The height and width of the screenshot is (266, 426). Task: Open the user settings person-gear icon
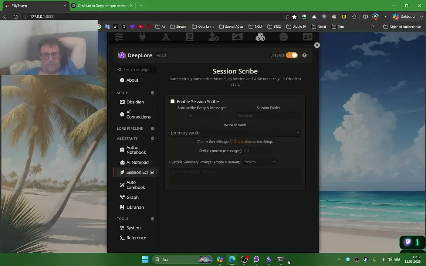pos(213,36)
